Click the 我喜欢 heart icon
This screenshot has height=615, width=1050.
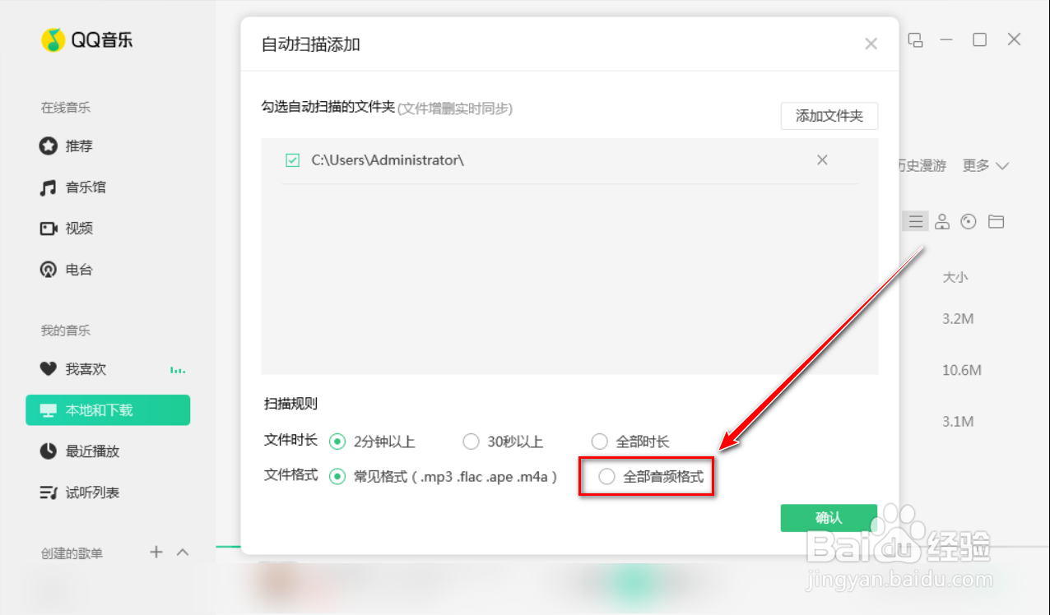pos(49,369)
